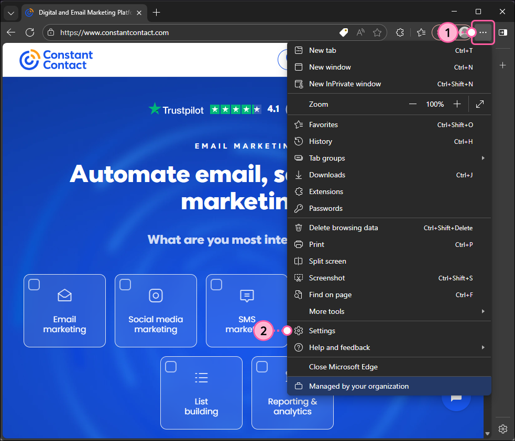Open the Copilot sidebar icon
This screenshot has width=515, height=441.
coord(503,32)
